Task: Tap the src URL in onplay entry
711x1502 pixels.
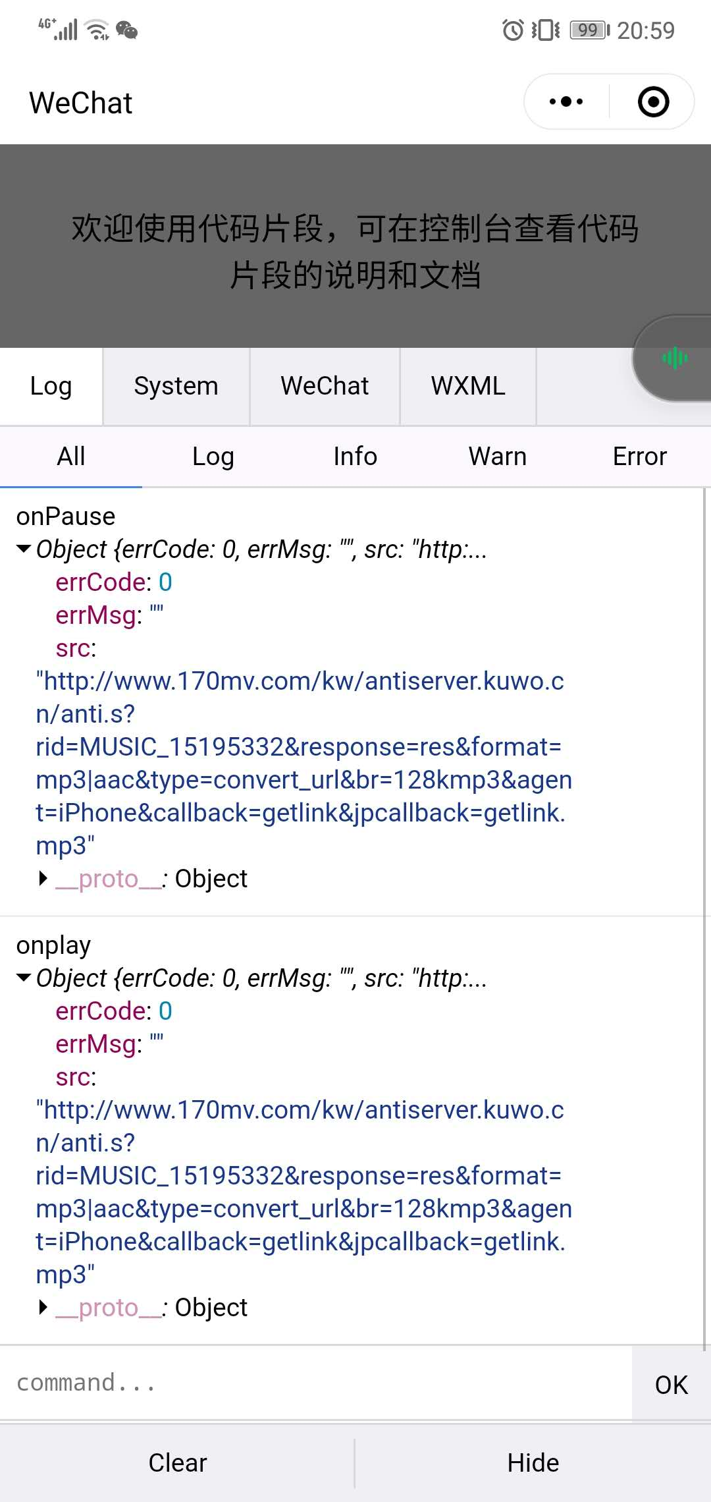Action: tap(303, 1192)
